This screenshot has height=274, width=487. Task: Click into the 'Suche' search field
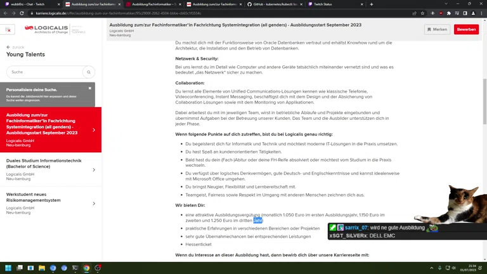pyautogui.click(x=44, y=72)
